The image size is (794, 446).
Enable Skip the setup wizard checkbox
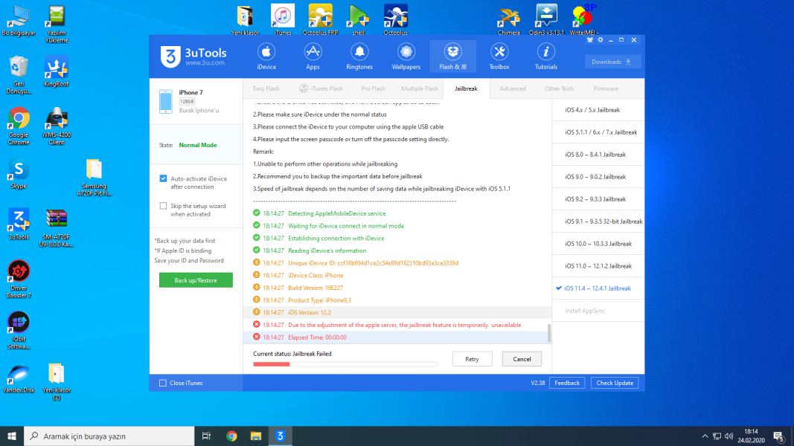coord(163,206)
